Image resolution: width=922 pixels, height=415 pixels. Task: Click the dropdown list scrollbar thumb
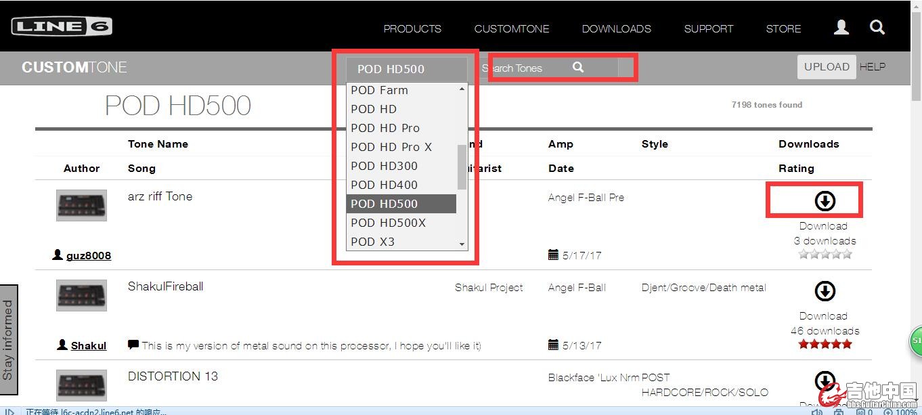(462, 167)
